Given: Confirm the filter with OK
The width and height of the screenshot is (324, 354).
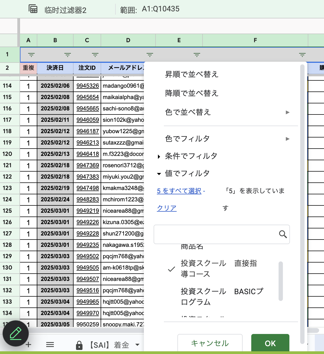Looking at the screenshot, I should (270, 343).
